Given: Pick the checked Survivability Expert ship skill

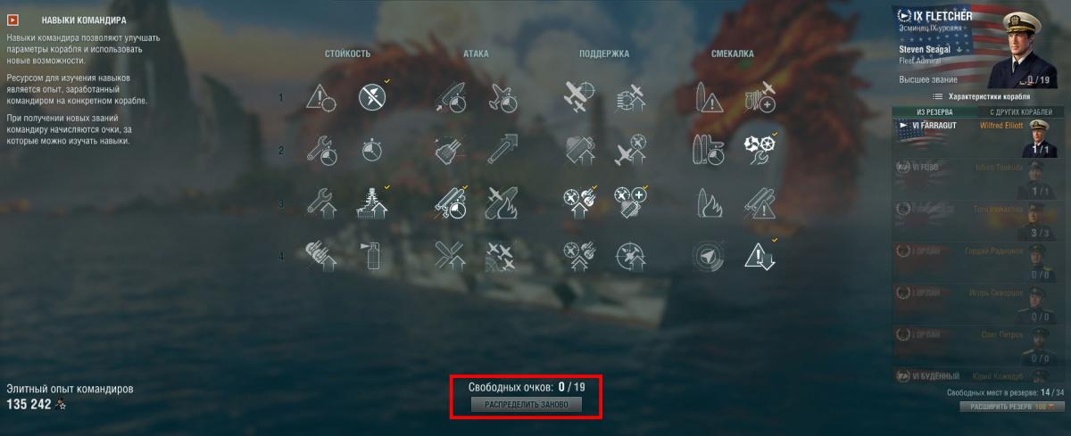Looking at the screenshot, I should pos(372,204).
